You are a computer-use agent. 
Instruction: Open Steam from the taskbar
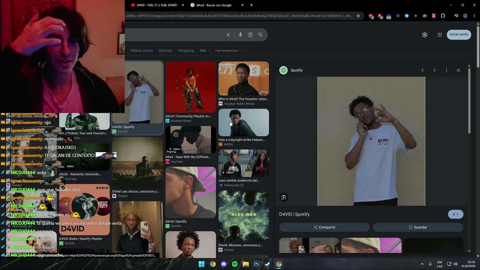(x=267, y=264)
